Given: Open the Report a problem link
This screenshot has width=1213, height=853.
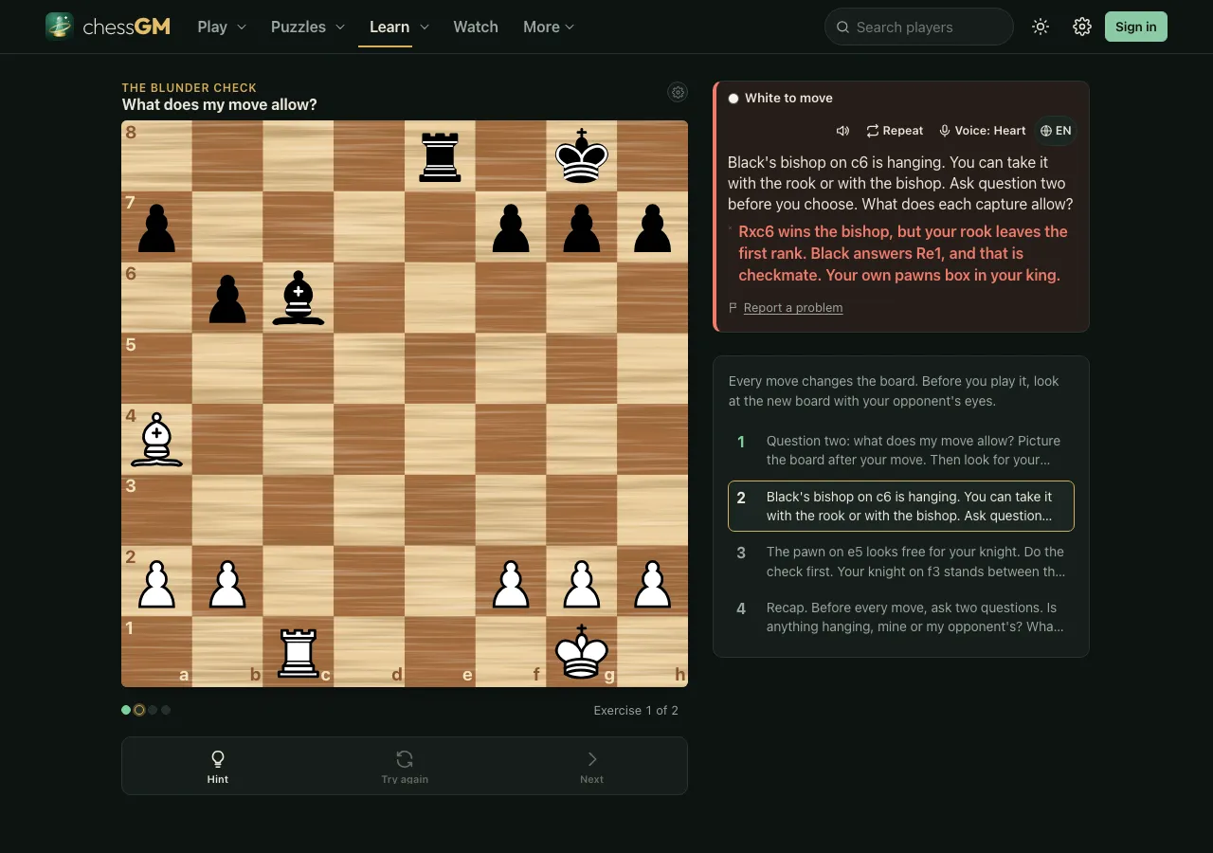Looking at the screenshot, I should [x=793, y=308].
